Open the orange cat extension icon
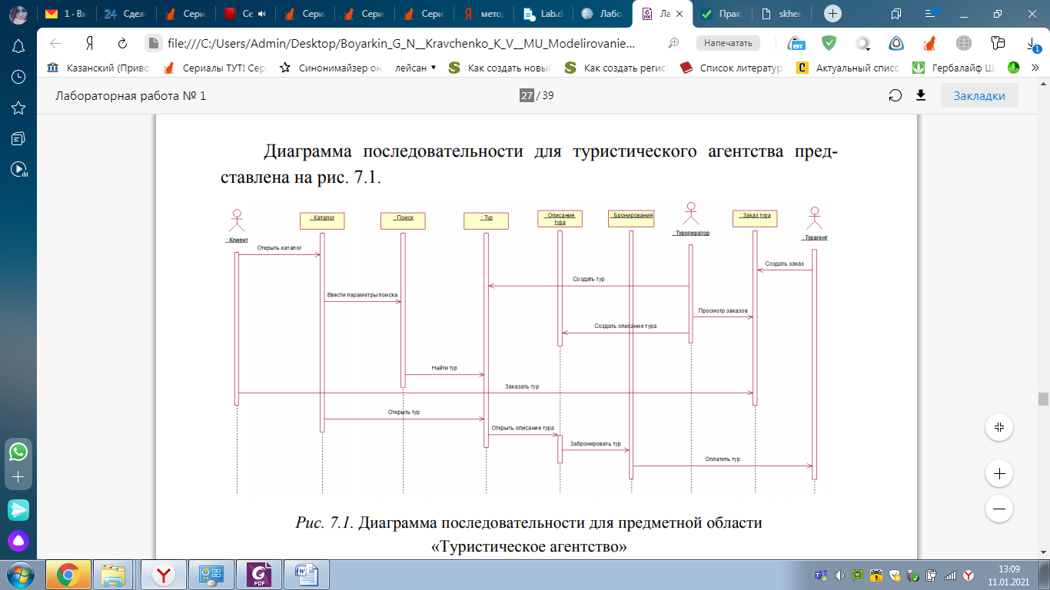 click(x=930, y=43)
